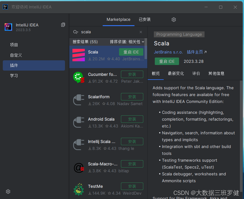Click the IntelliJ IDEA logo in title bar
The image size is (244, 199).
[x=5, y=7]
